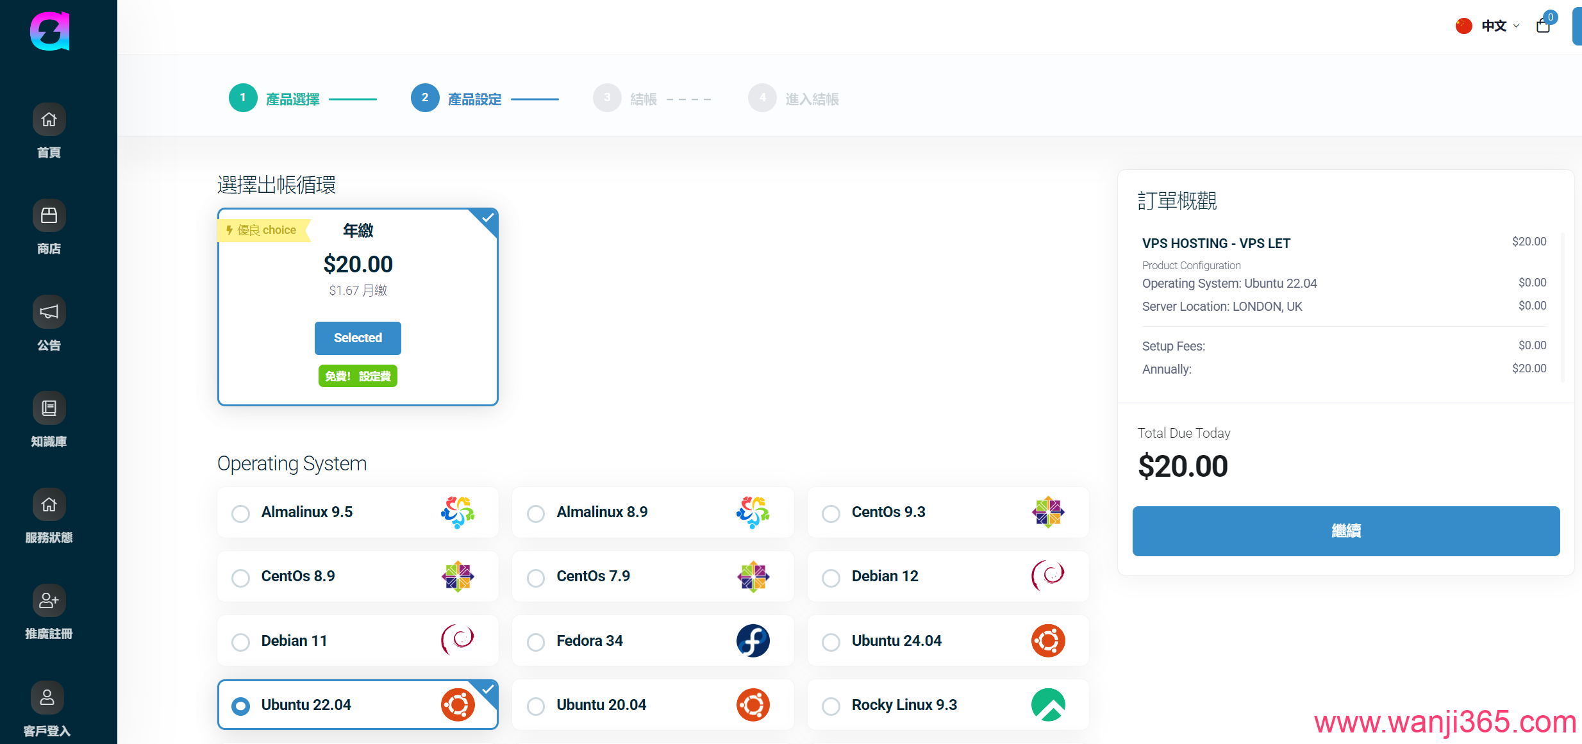
Task: Open 知識庫 knowledge base link
Action: point(49,441)
